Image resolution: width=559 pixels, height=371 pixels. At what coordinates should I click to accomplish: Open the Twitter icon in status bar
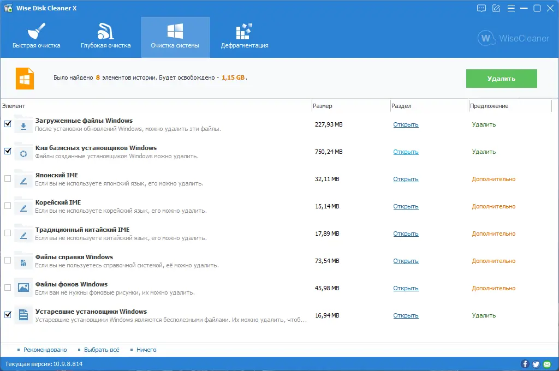point(536,364)
